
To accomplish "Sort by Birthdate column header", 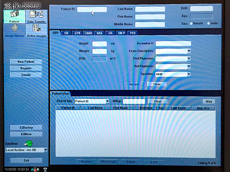I will point(146,108).
